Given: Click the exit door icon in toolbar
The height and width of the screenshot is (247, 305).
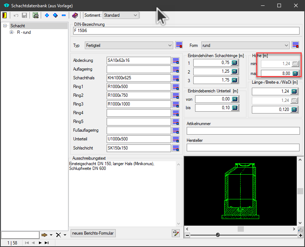Looking at the screenshot, I should coord(4,15).
